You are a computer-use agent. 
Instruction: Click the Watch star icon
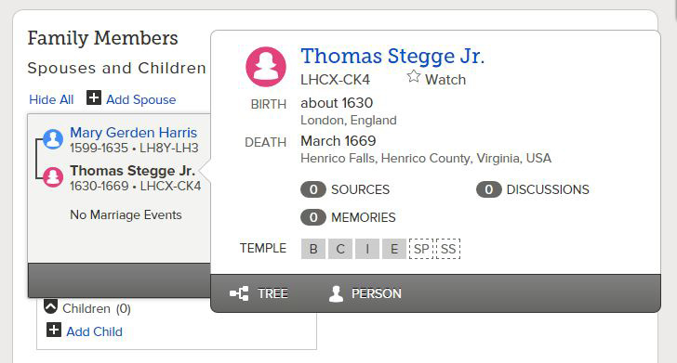tap(413, 77)
